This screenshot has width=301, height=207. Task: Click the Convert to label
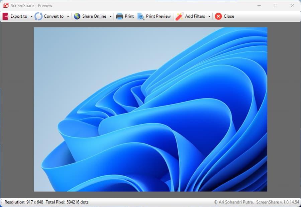(54, 16)
